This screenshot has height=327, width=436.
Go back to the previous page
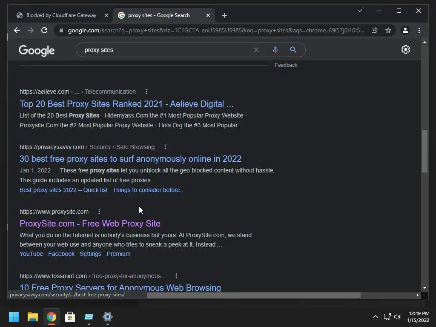click(x=17, y=30)
